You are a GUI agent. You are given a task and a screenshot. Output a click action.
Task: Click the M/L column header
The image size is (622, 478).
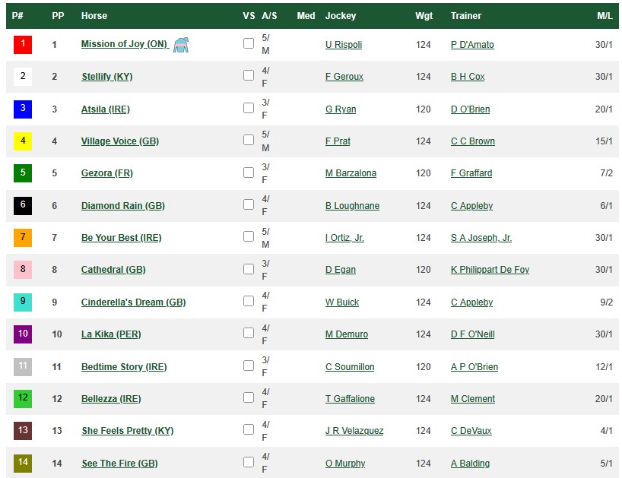605,16
